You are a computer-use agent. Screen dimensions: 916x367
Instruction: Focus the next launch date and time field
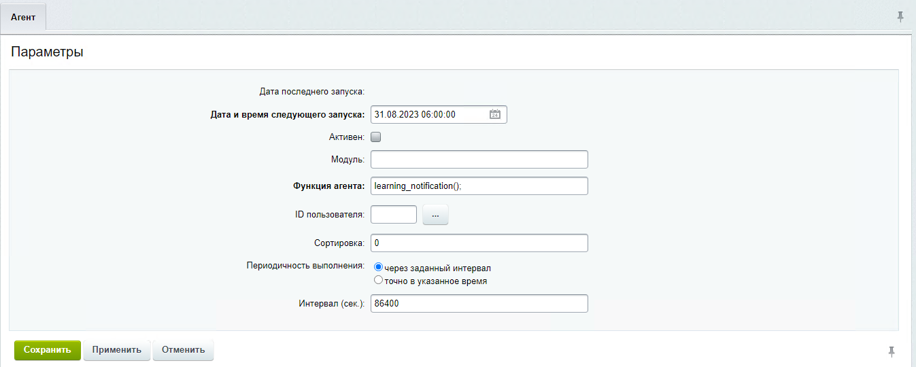[439, 114]
